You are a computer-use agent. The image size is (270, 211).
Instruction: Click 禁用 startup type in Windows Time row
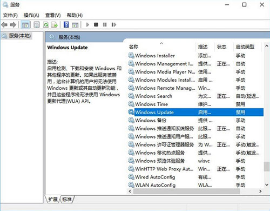coord(240,104)
